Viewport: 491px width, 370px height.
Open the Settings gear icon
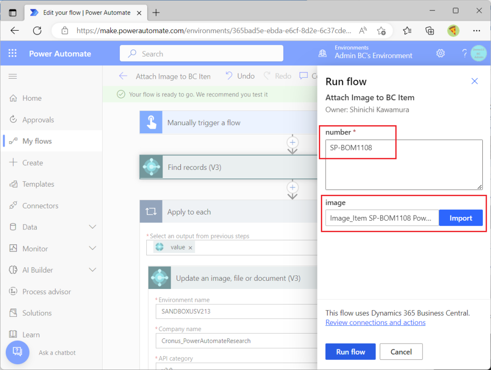(441, 53)
